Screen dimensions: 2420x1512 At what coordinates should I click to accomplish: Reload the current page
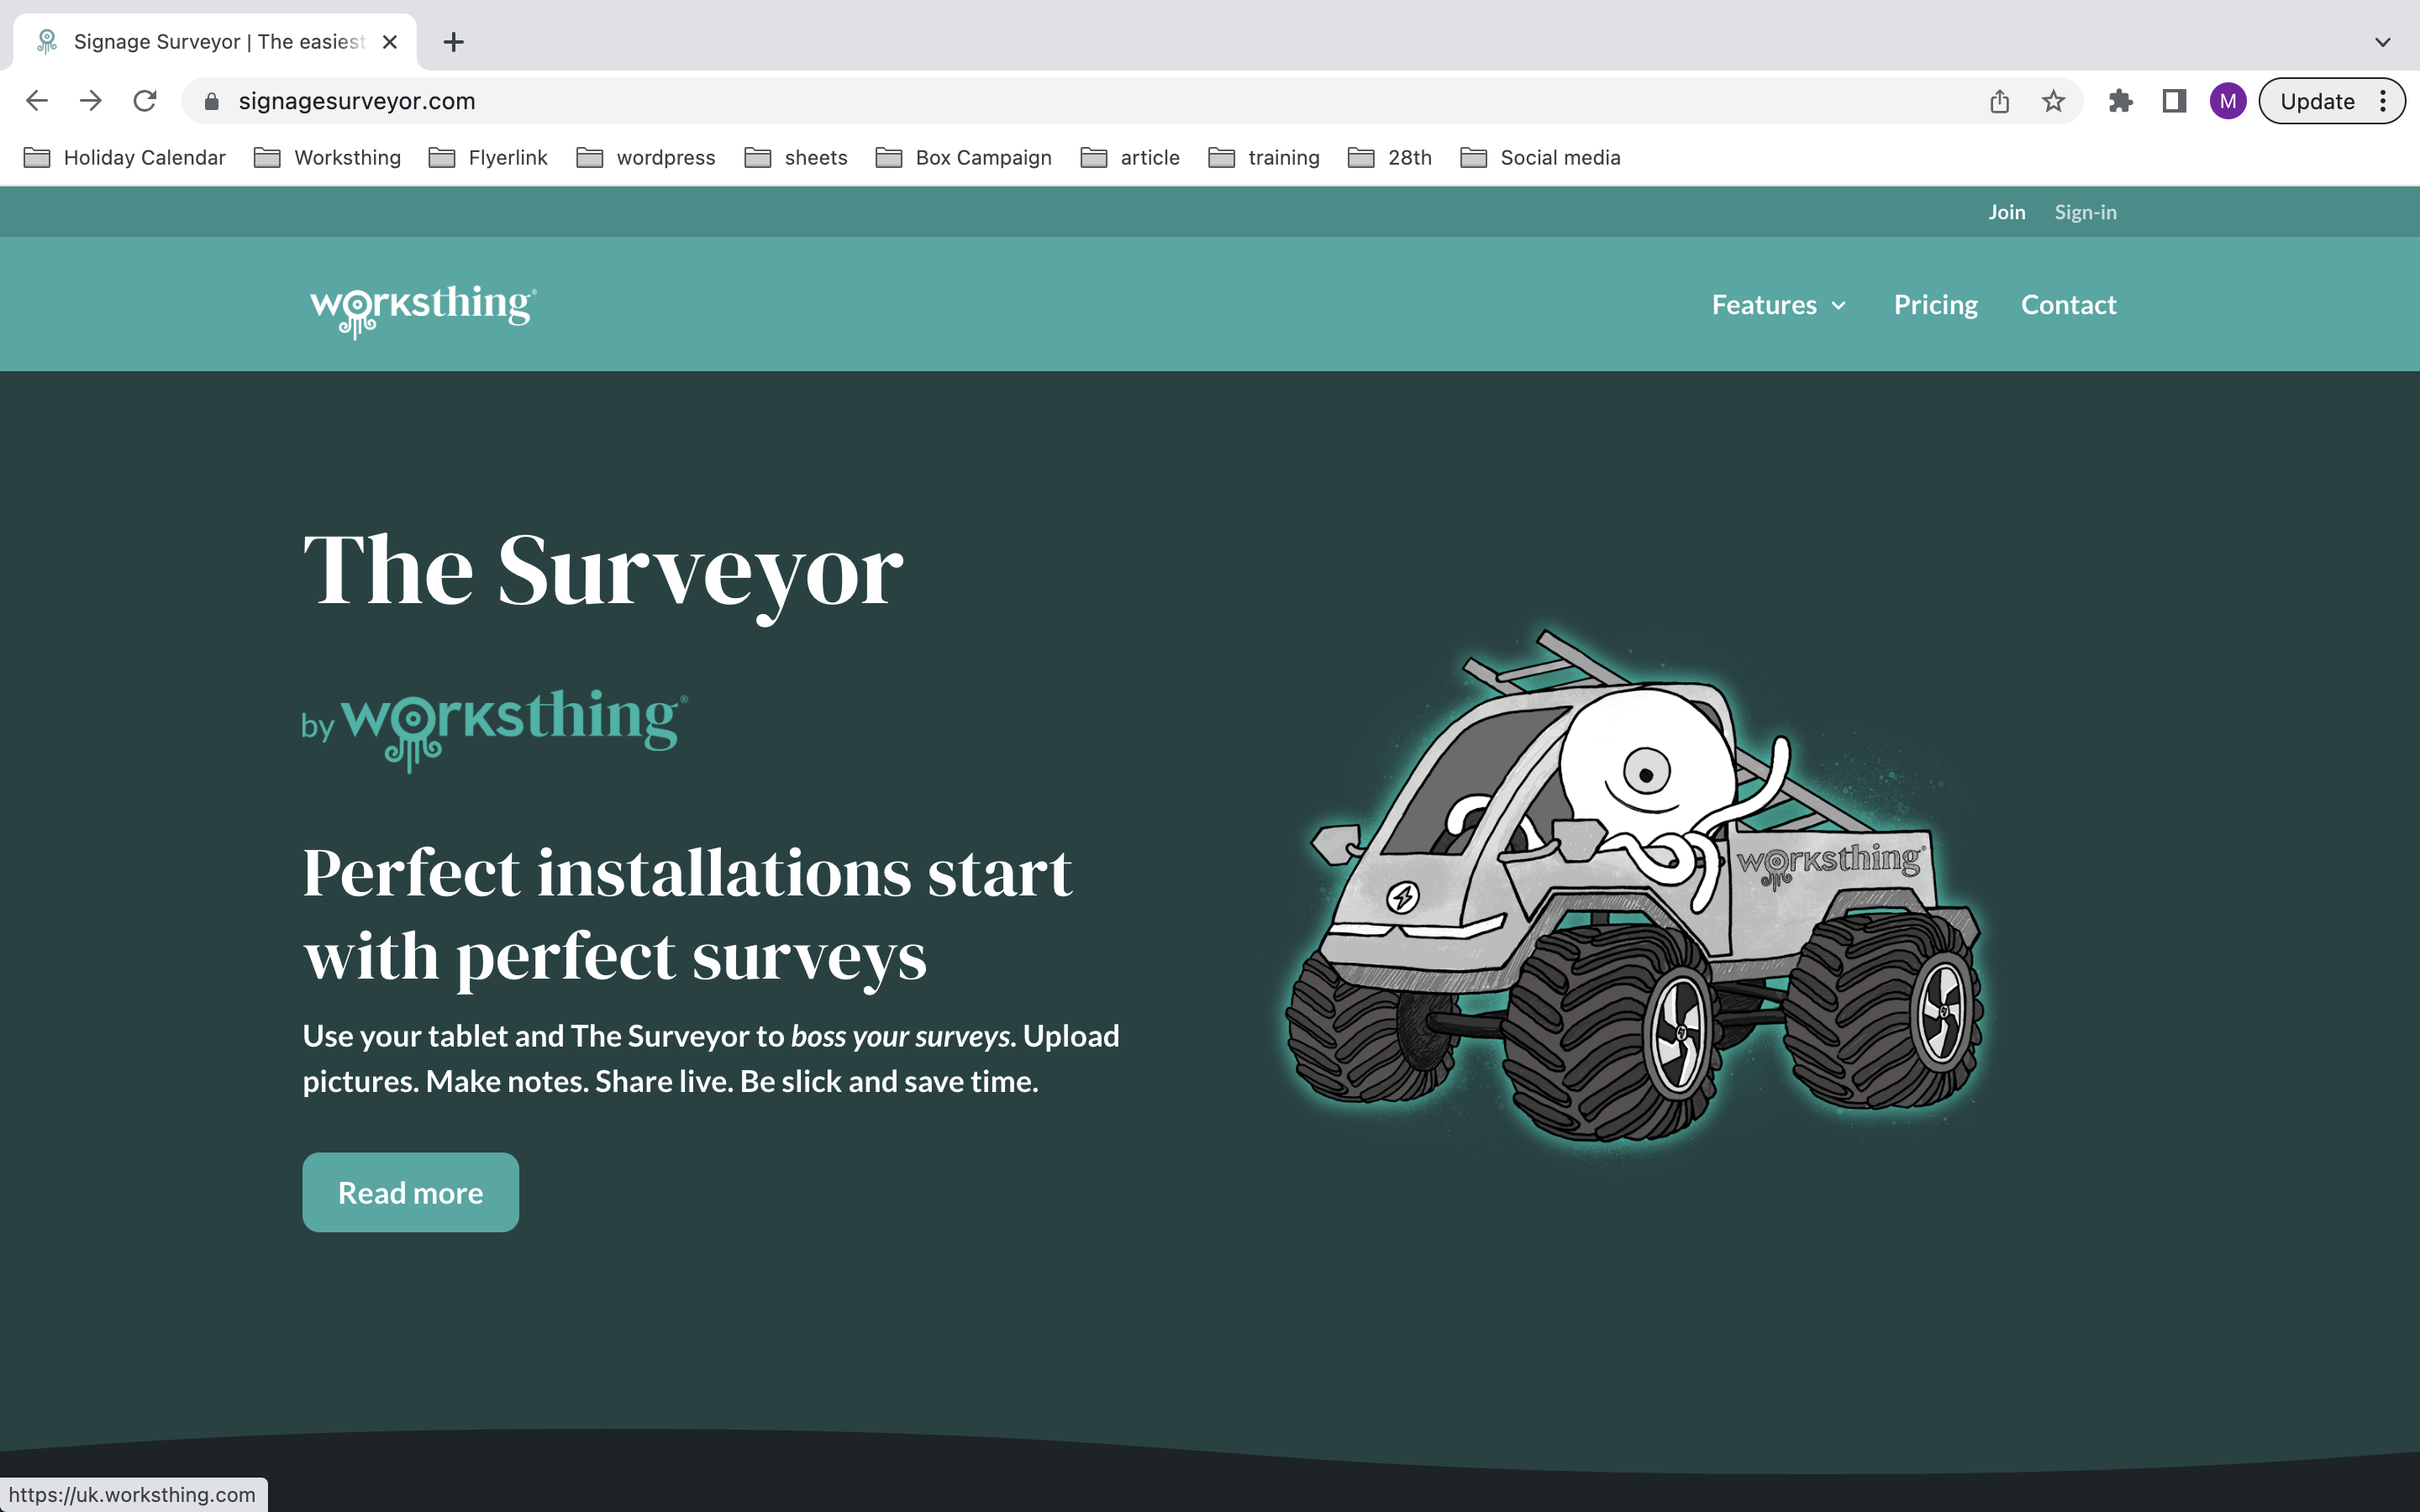145,101
